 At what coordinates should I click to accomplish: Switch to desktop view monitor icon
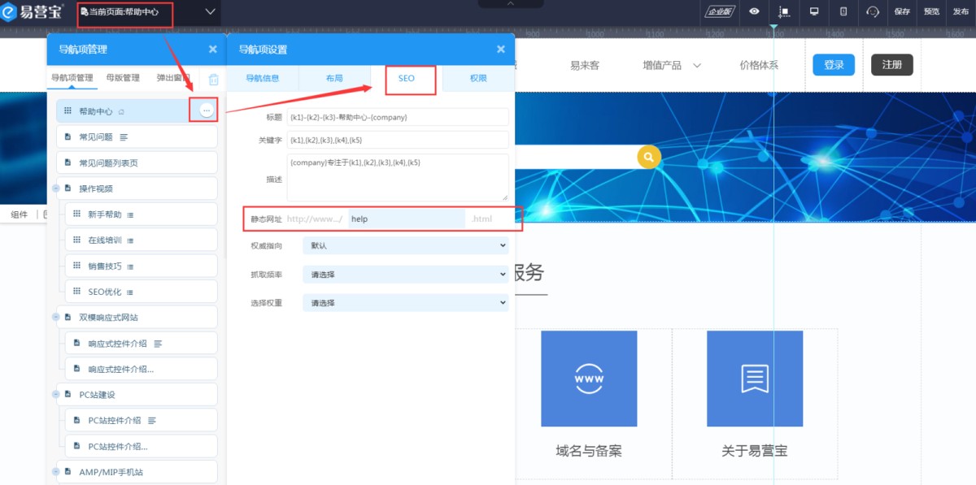[813, 11]
